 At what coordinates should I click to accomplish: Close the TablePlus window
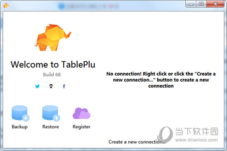click(x=215, y=4)
